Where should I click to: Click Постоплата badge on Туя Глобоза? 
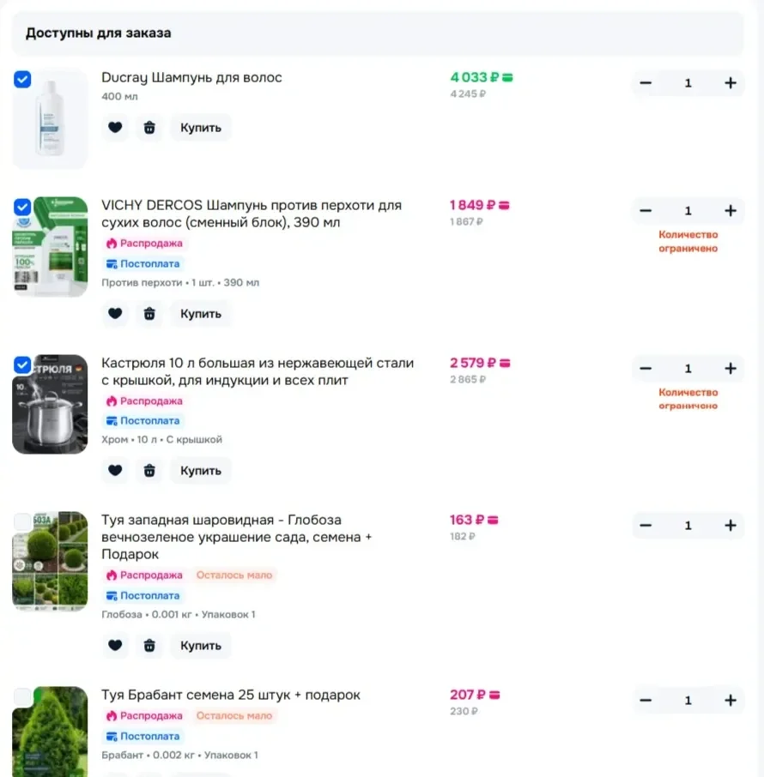click(x=142, y=596)
